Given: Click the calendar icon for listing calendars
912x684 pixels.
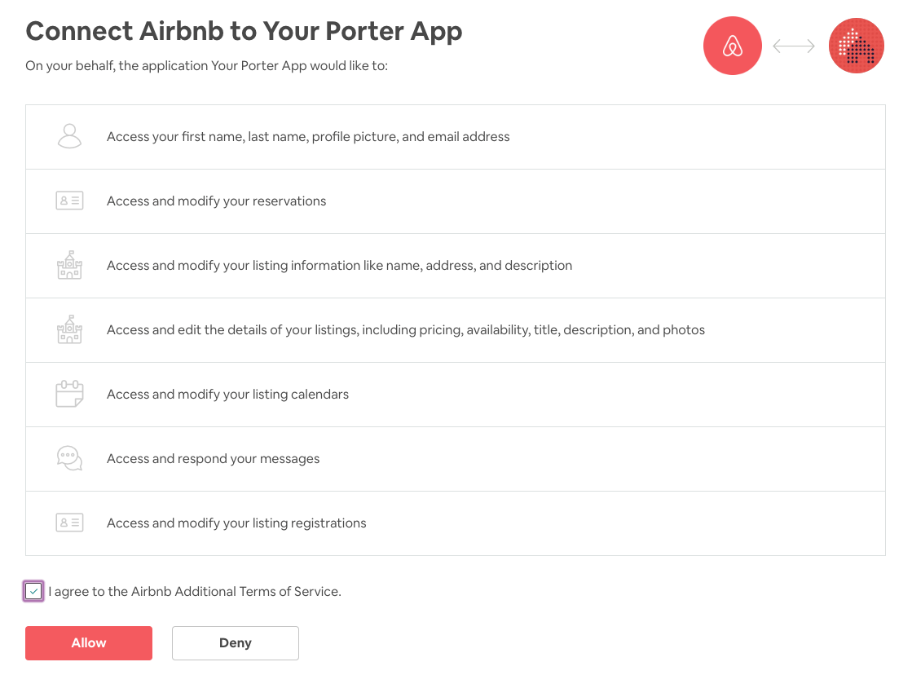Looking at the screenshot, I should click(69, 394).
